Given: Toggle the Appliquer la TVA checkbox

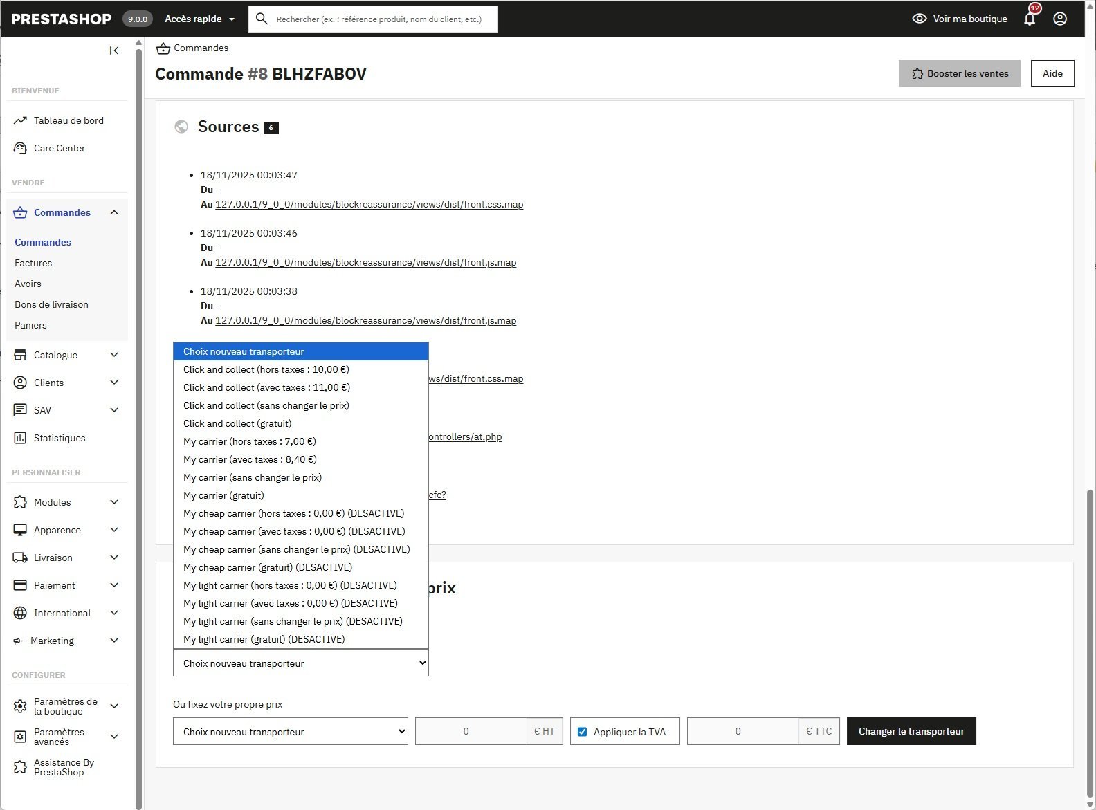Looking at the screenshot, I should (x=583, y=732).
